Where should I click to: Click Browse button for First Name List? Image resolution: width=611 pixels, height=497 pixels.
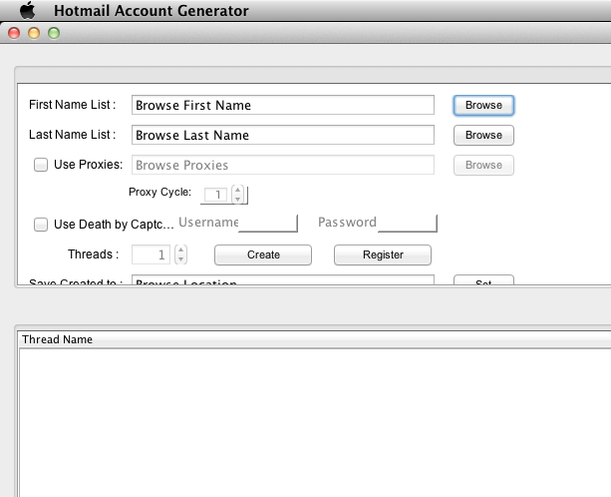point(483,106)
